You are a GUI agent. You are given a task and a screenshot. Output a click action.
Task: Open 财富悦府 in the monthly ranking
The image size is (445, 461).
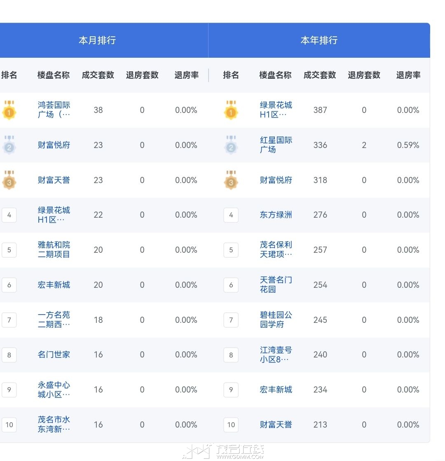[x=54, y=145]
